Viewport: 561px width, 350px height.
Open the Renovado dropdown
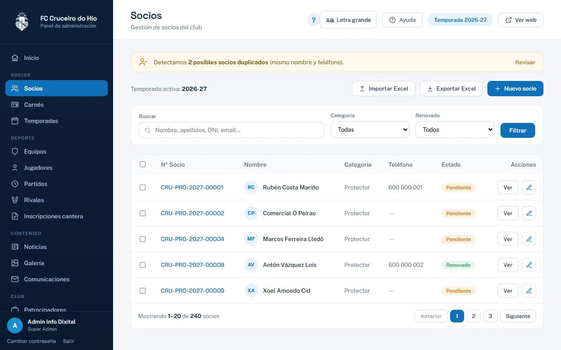[x=455, y=129]
